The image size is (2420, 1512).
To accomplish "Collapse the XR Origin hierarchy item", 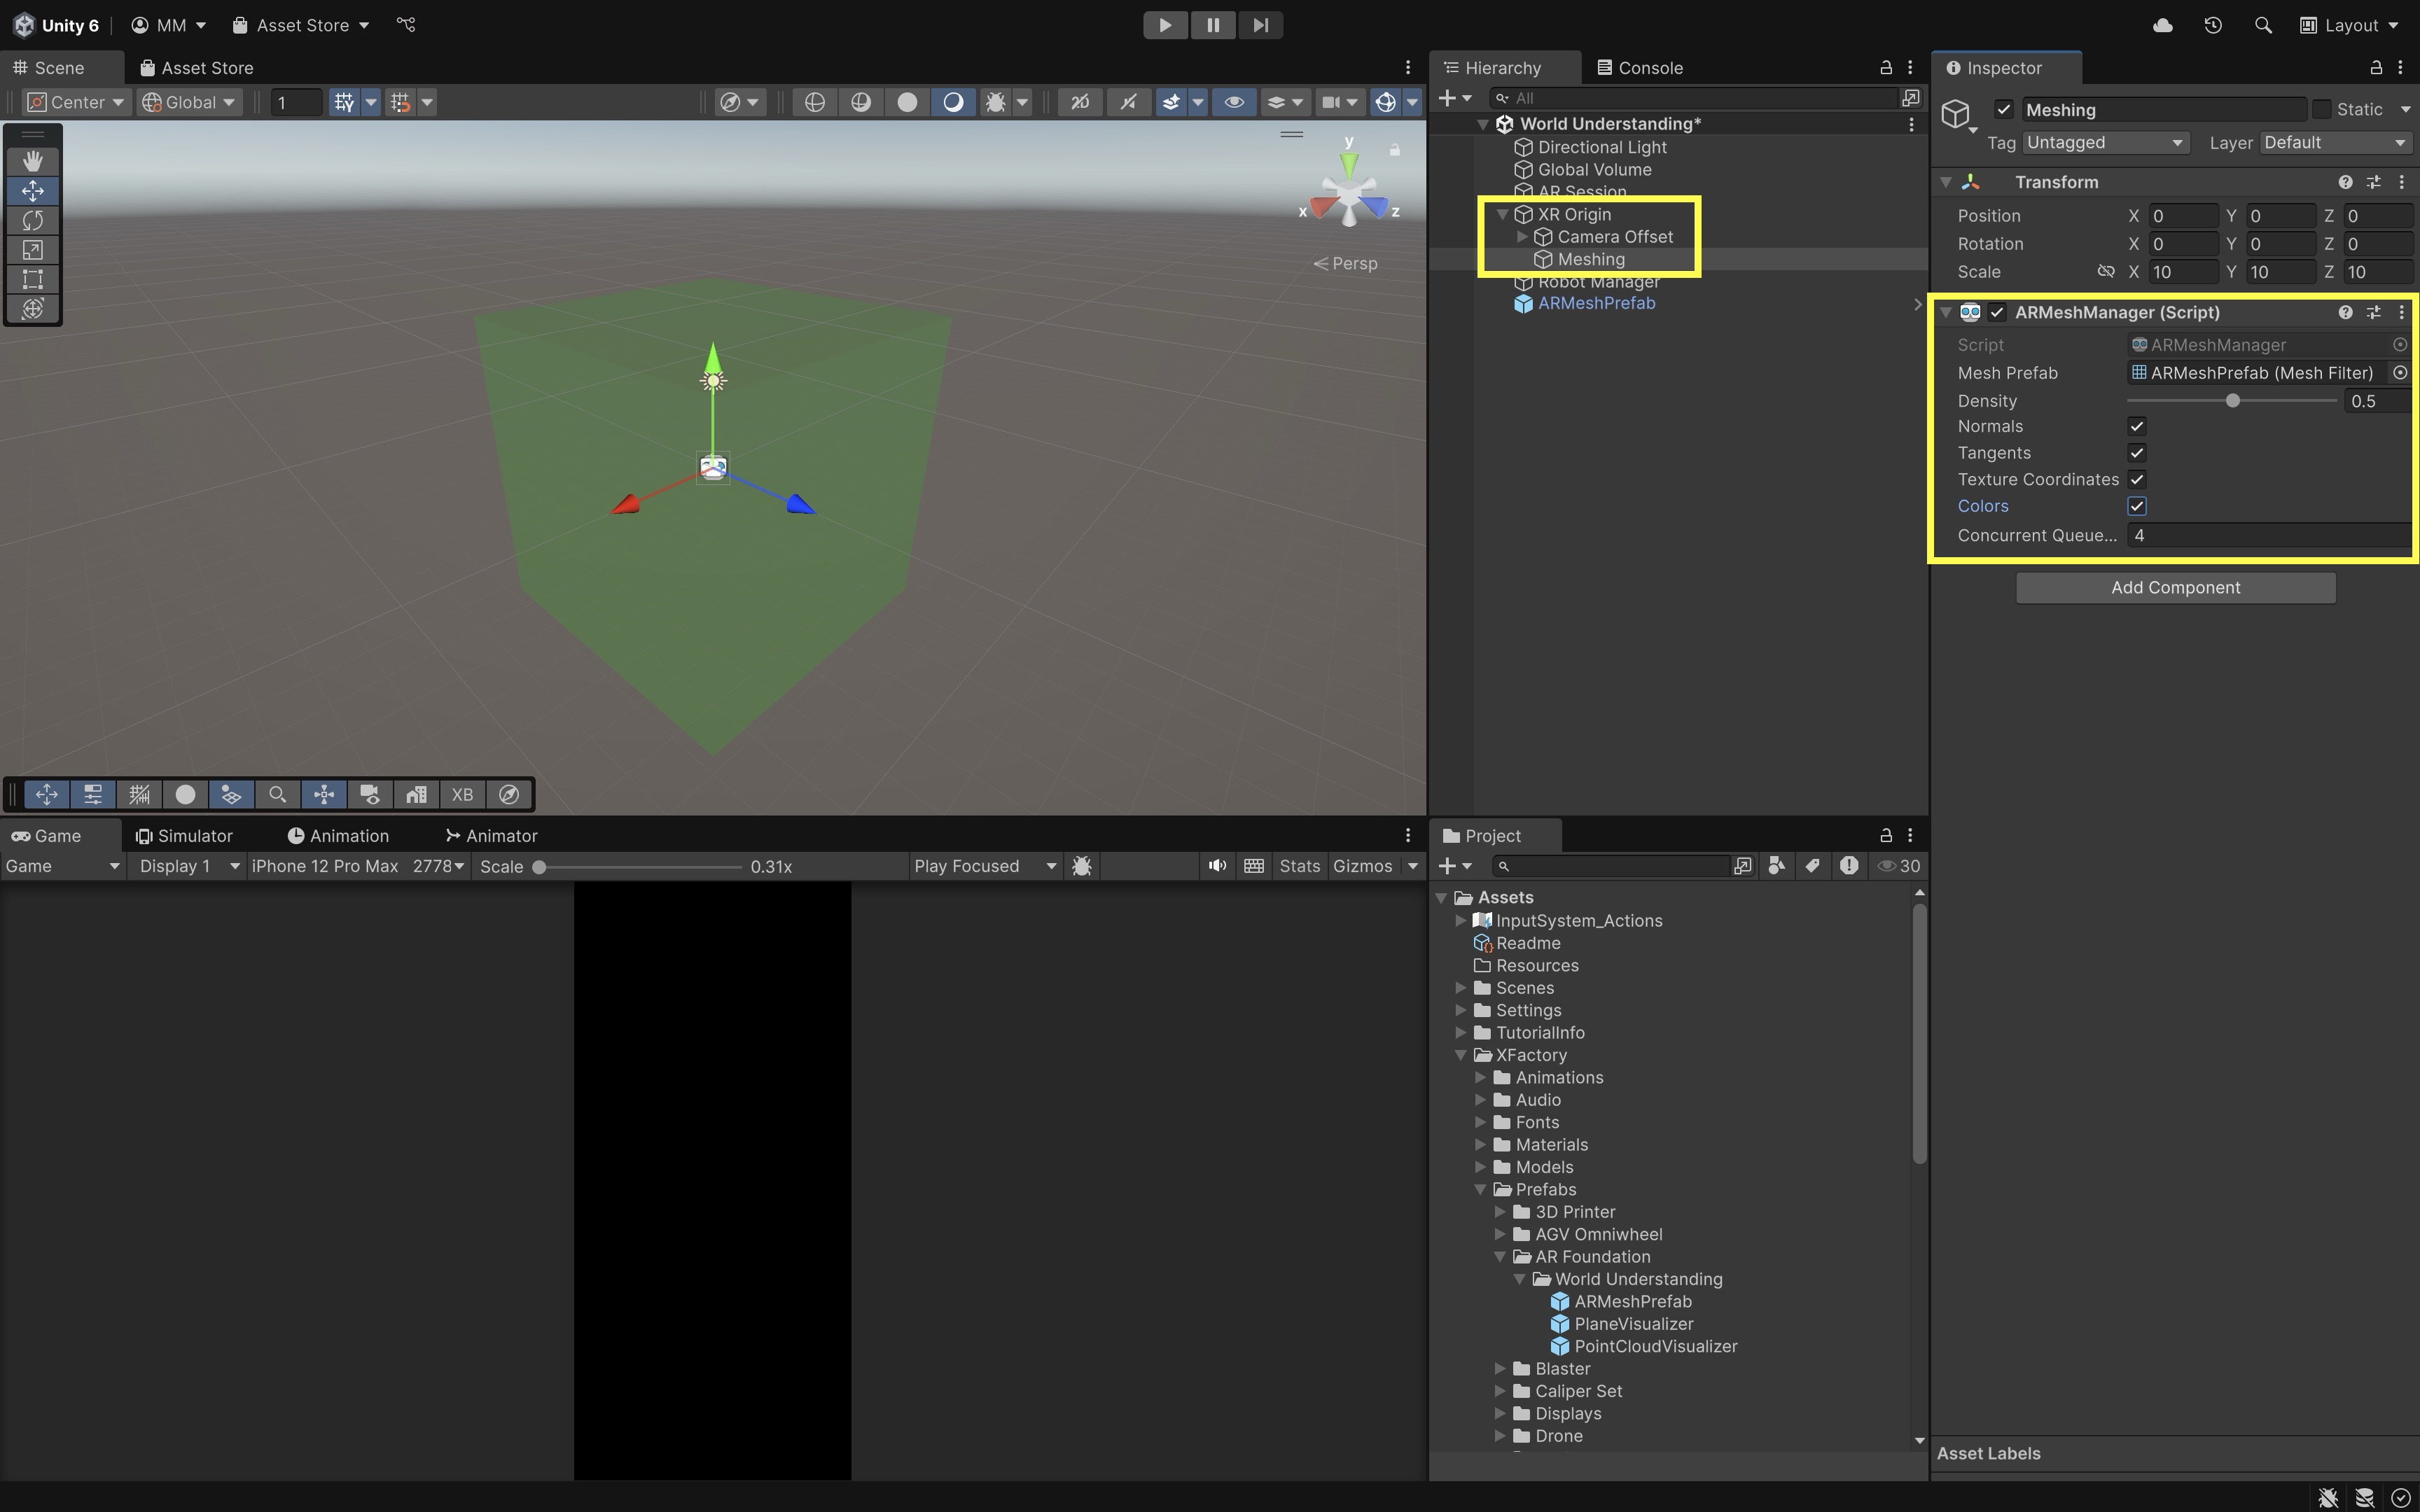I will coord(1502,214).
